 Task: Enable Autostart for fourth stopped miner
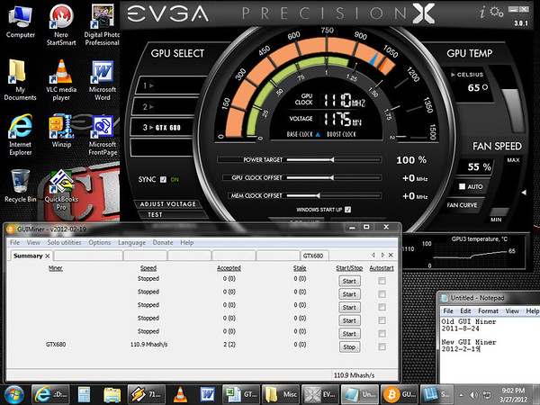point(382,320)
